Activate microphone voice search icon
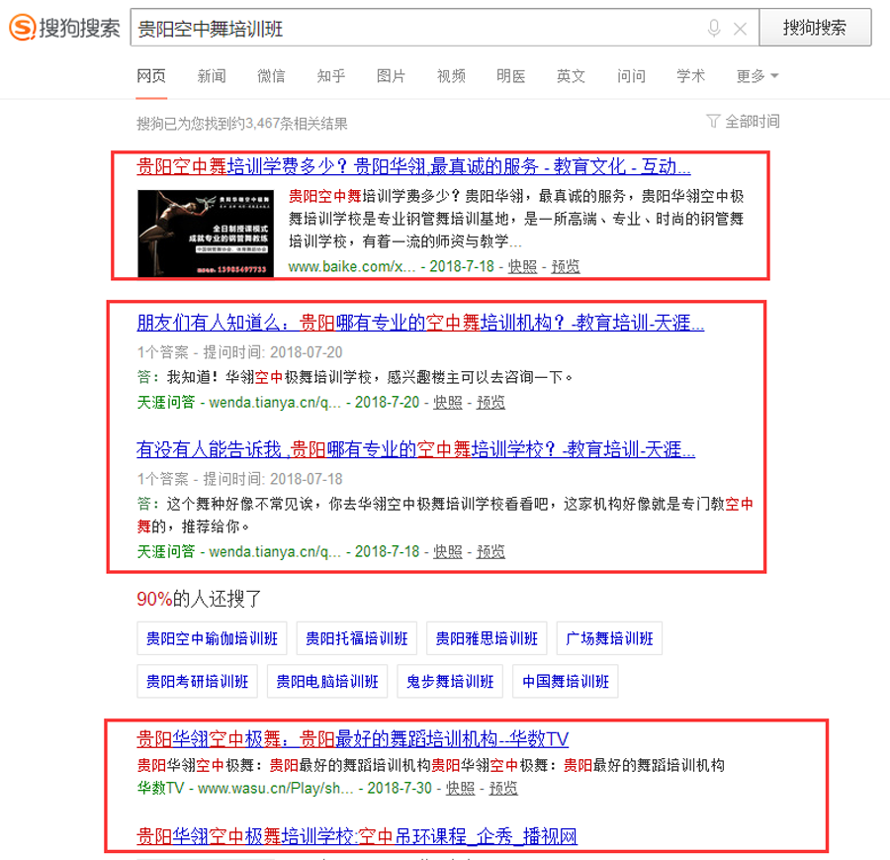 click(713, 28)
